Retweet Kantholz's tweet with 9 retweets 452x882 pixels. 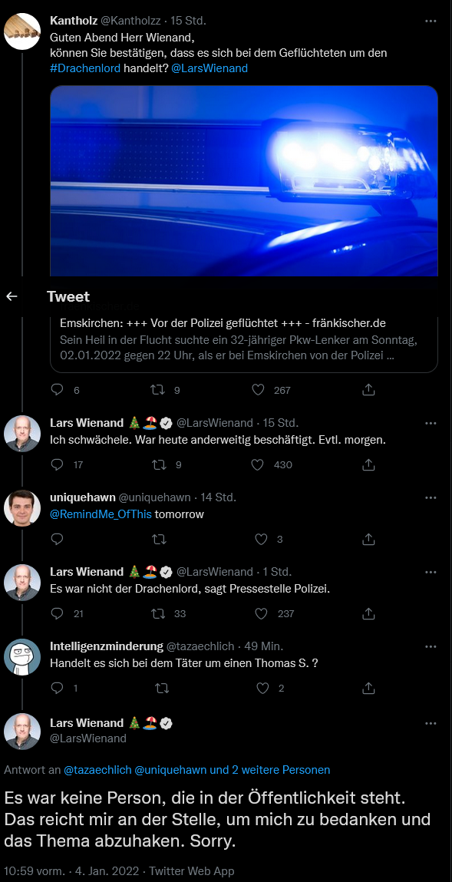pos(159,389)
